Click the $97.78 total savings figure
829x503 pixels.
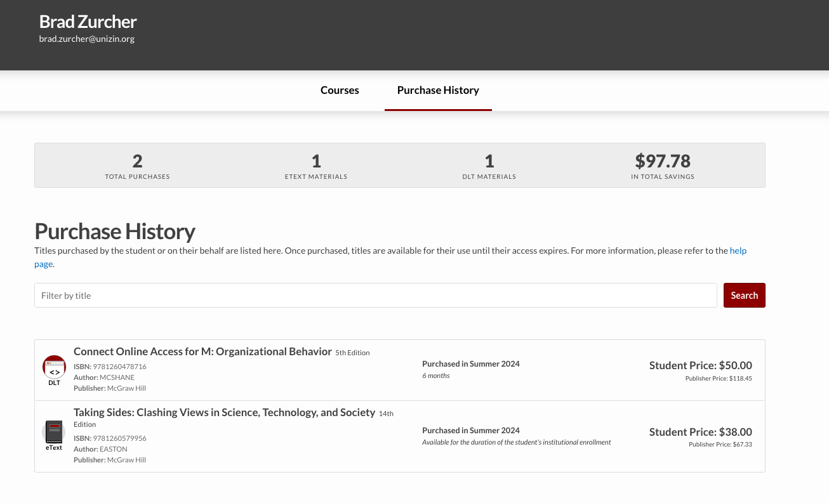pyautogui.click(x=662, y=161)
